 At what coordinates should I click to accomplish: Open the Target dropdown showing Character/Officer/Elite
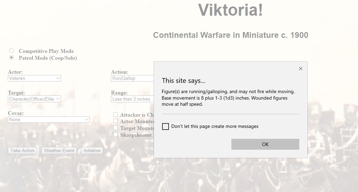tap(34, 99)
